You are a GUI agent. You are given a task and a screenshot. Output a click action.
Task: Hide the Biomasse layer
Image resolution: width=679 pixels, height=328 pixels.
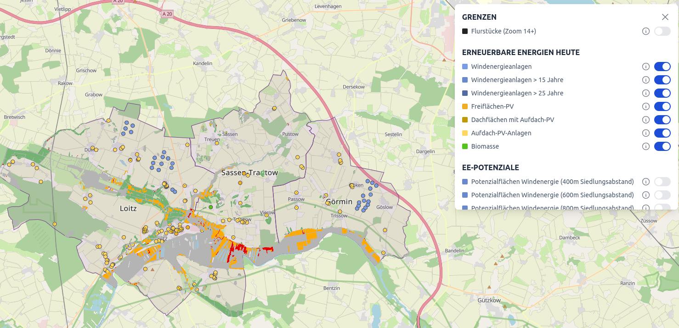(662, 146)
